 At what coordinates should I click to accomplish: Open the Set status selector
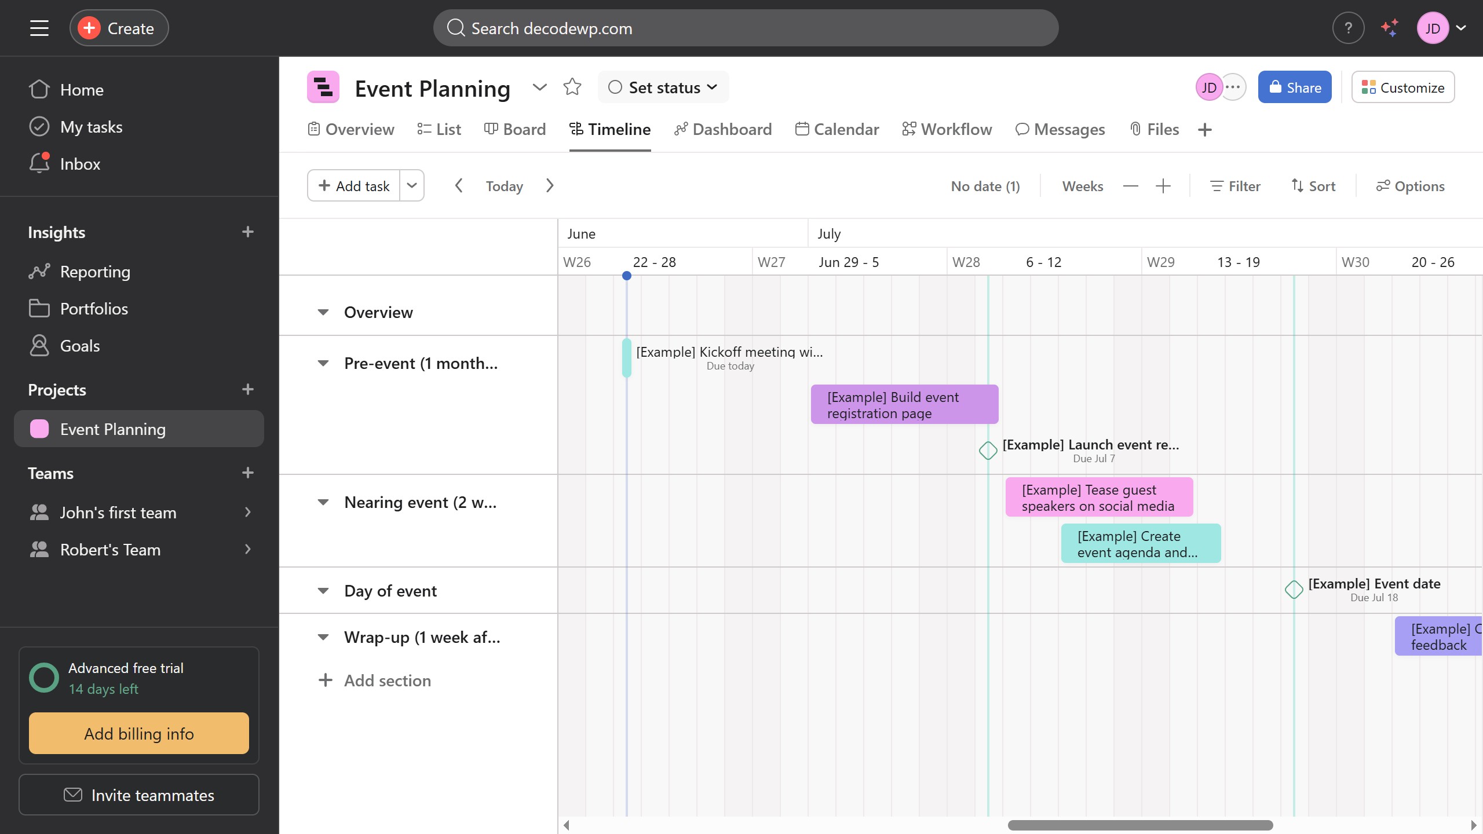coord(663,87)
